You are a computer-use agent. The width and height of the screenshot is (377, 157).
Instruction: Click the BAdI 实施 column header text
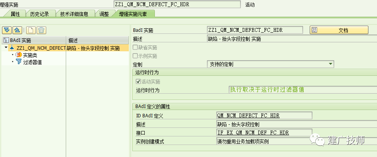(x=21, y=40)
